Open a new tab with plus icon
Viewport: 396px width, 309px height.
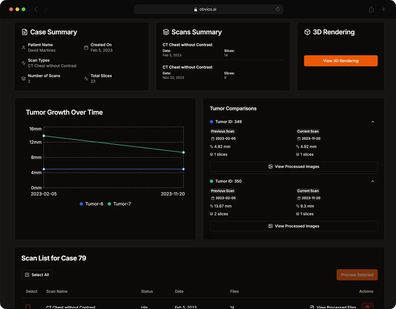pyautogui.click(x=384, y=9)
